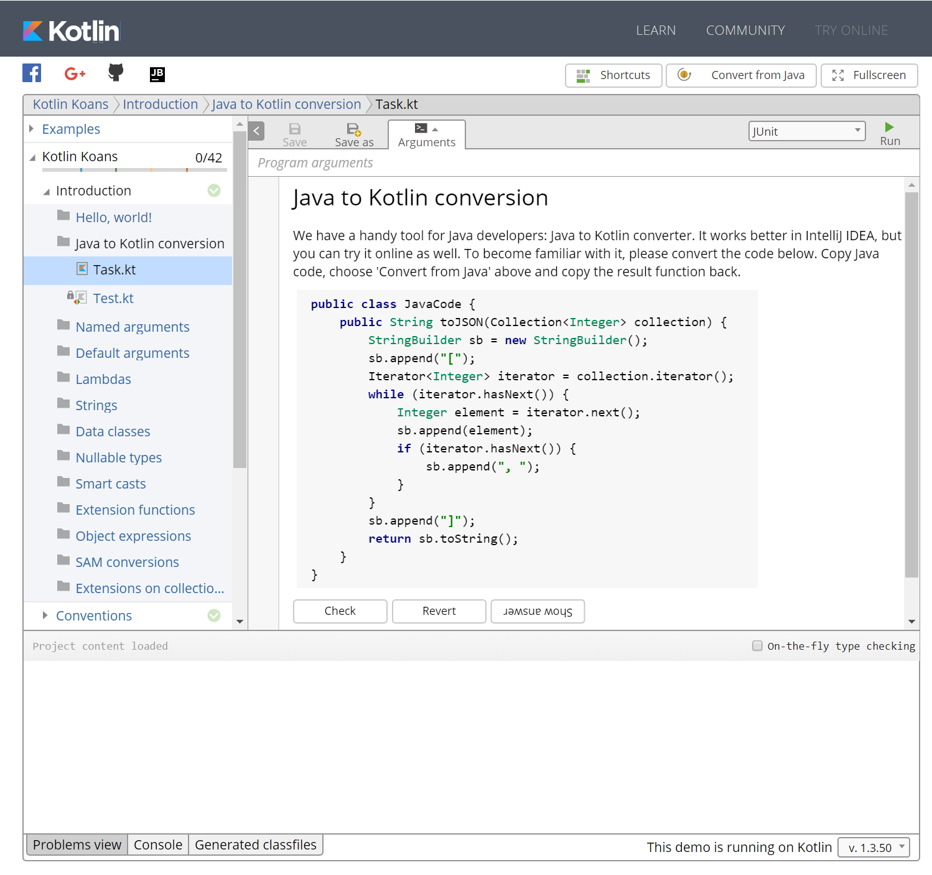This screenshot has width=932, height=875.
Task: Click the Show answer button
Action: 538,611
